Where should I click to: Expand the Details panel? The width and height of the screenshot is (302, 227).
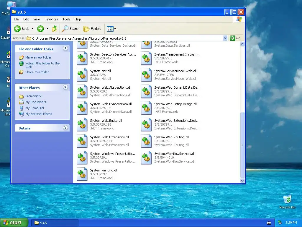point(65,128)
